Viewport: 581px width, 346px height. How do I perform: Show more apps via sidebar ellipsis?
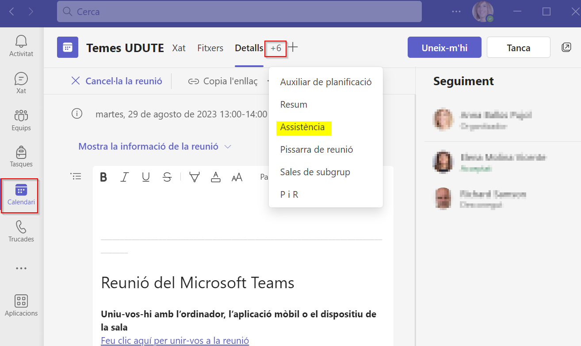coord(21,268)
